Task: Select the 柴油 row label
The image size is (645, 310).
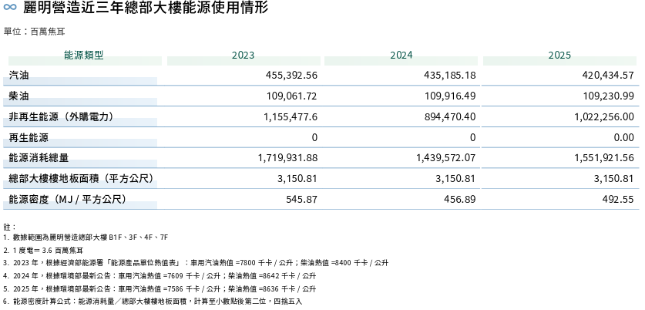Action: (x=19, y=96)
